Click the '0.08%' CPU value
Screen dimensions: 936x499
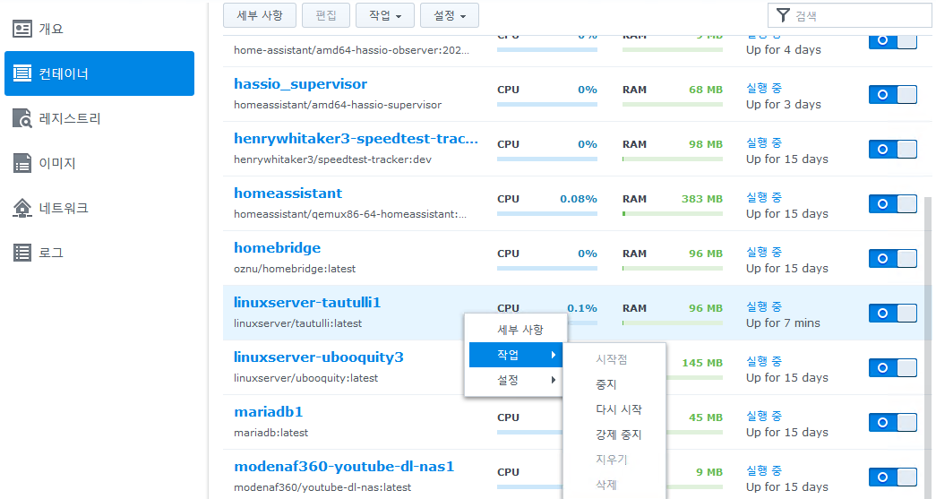(579, 199)
